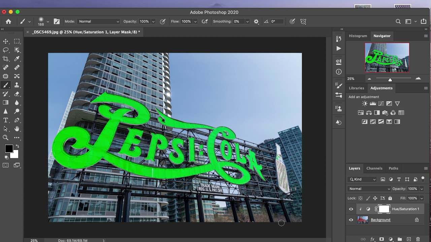Swap foreground and background colors
The width and height of the screenshot is (431, 242).
(x=17, y=146)
